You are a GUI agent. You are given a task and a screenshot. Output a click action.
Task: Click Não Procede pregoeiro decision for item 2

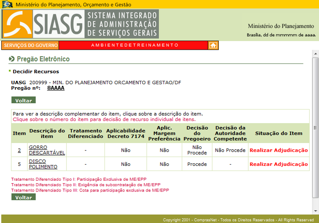pyautogui.click(x=197, y=150)
